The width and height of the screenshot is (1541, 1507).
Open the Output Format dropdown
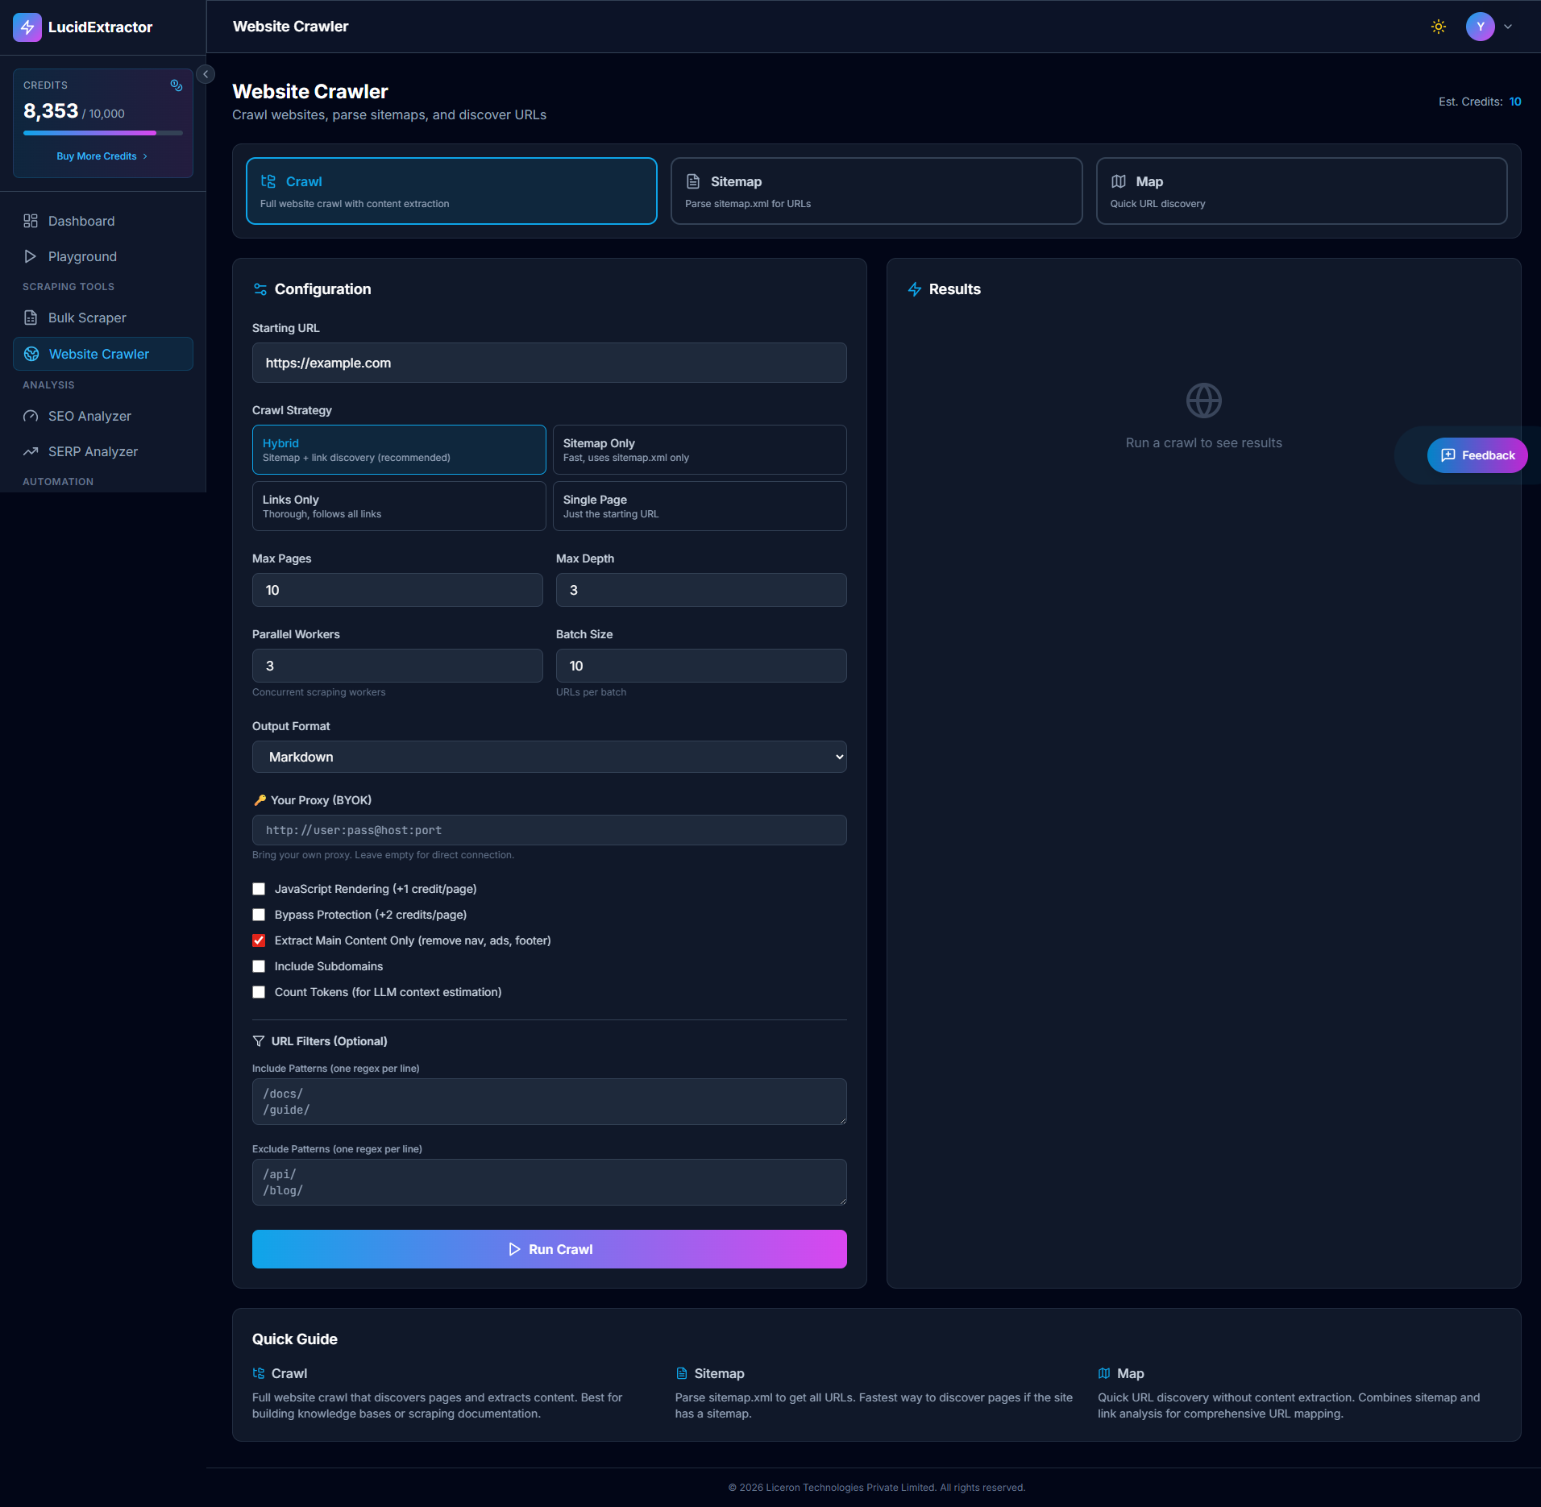click(x=549, y=757)
